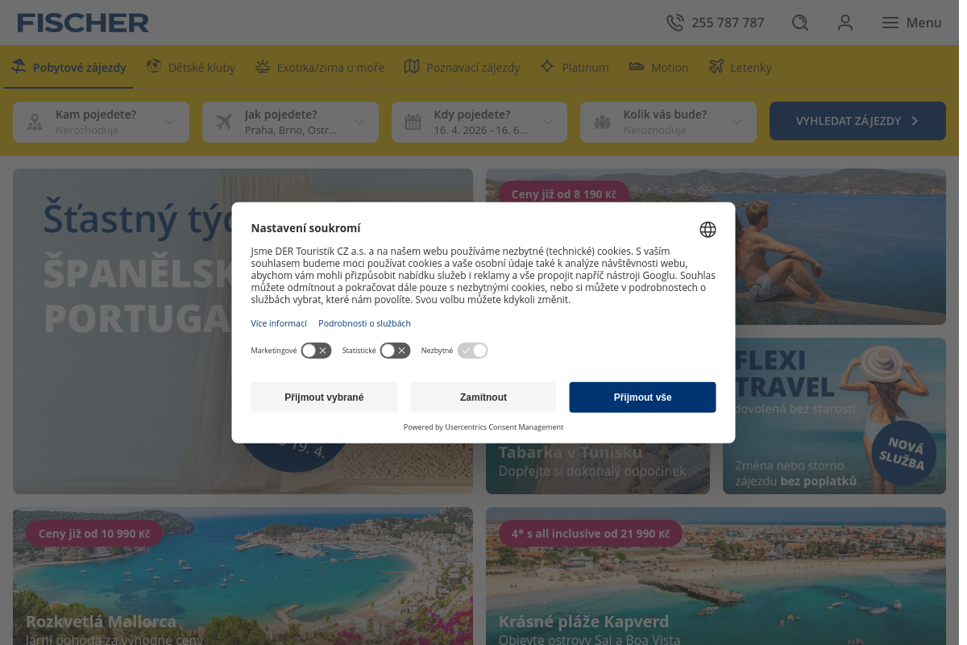Click the airplane icon in Jak pojedete field
Image resolution: width=967 pixels, height=645 pixels.
tap(224, 122)
